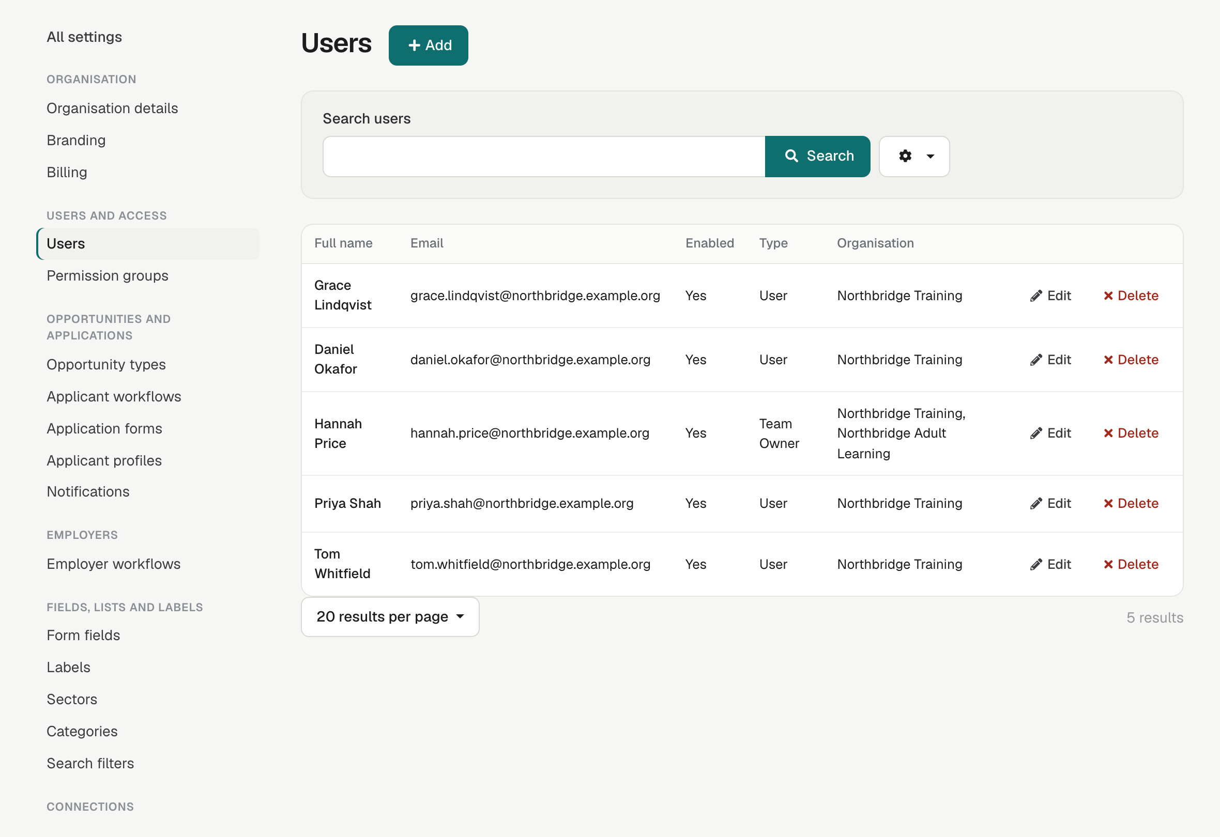Click the red X icon for Daniel Okafor

[1108, 360]
